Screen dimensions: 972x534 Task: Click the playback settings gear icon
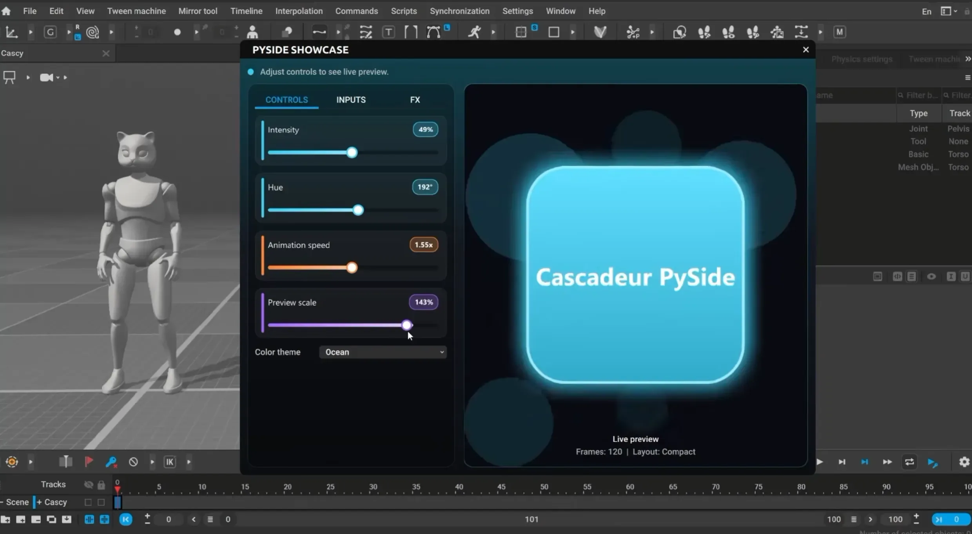(964, 462)
